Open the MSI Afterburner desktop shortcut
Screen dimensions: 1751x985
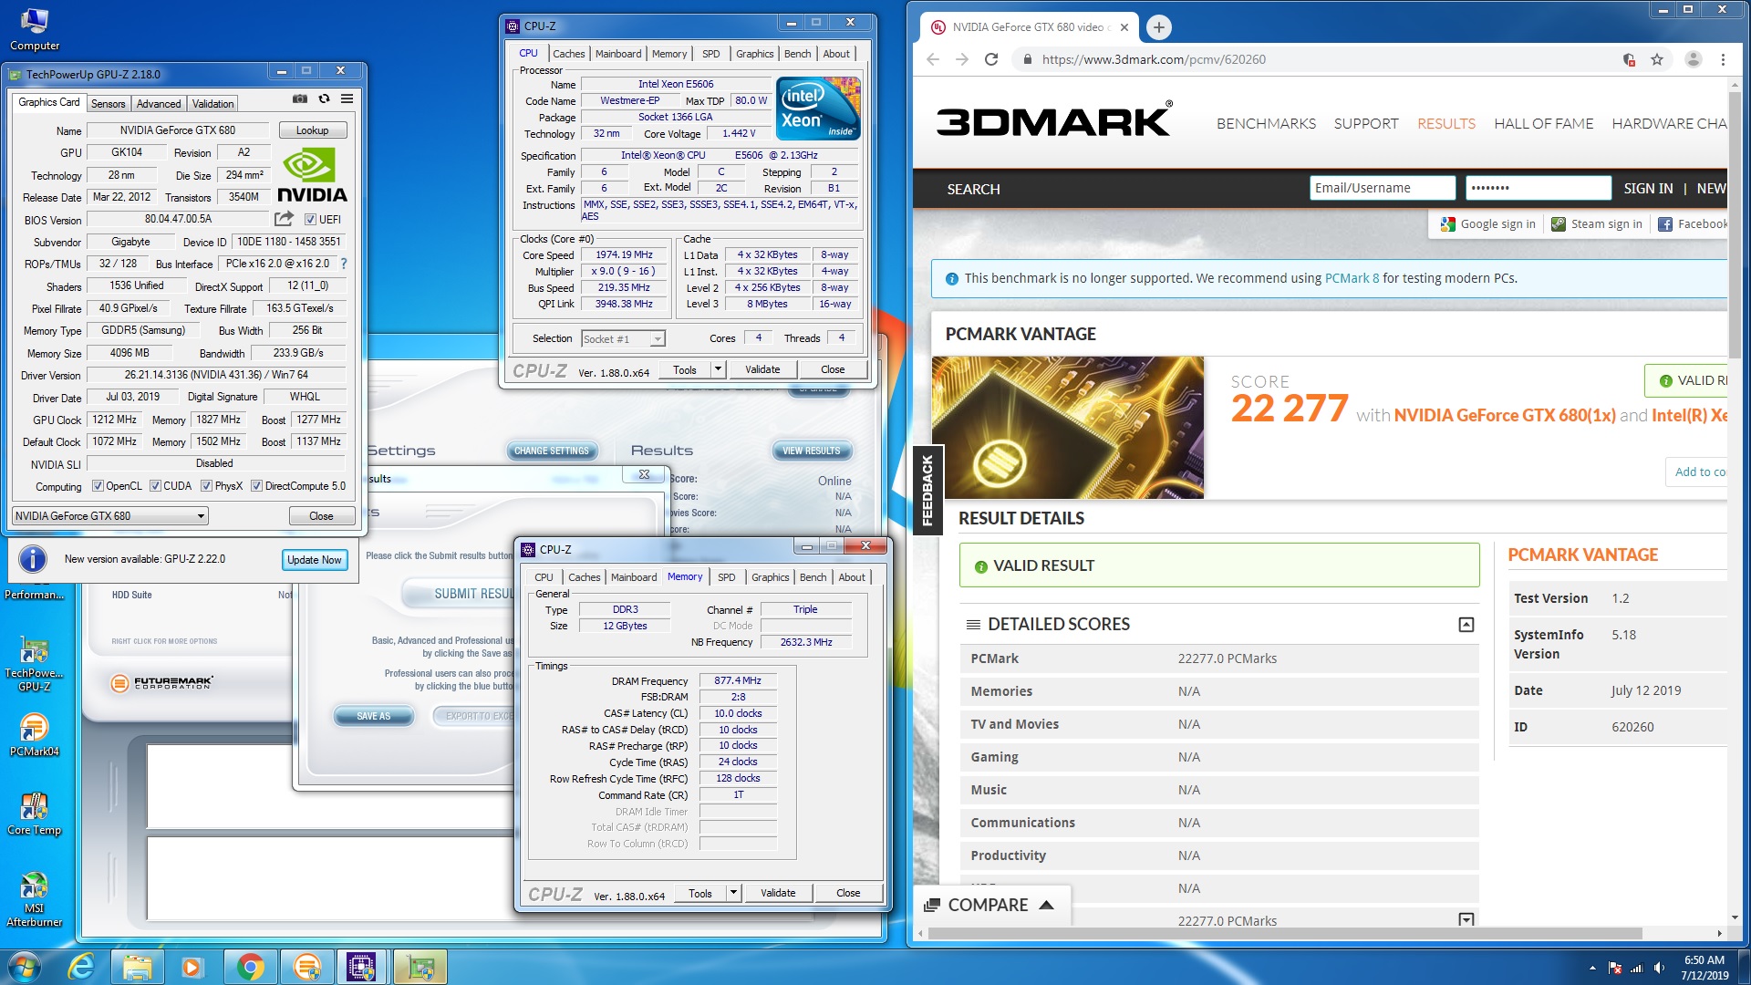pyautogui.click(x=35, y=899)
